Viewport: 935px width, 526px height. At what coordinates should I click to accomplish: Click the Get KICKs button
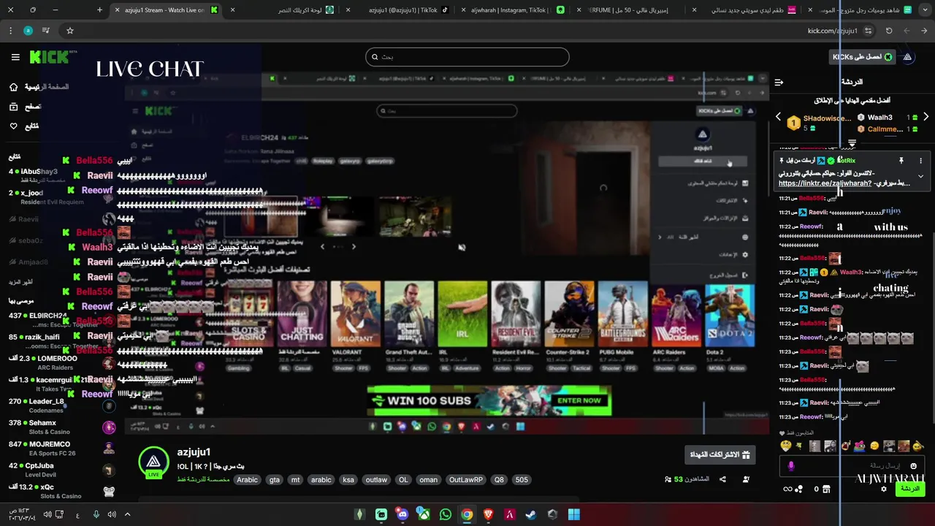(862, 57)
